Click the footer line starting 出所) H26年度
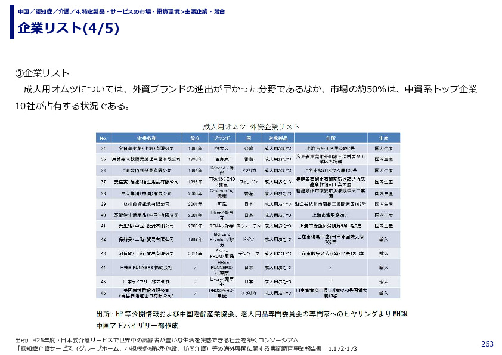Image resolution: width=502 pixels, height=355 pixels. [157, 340]
